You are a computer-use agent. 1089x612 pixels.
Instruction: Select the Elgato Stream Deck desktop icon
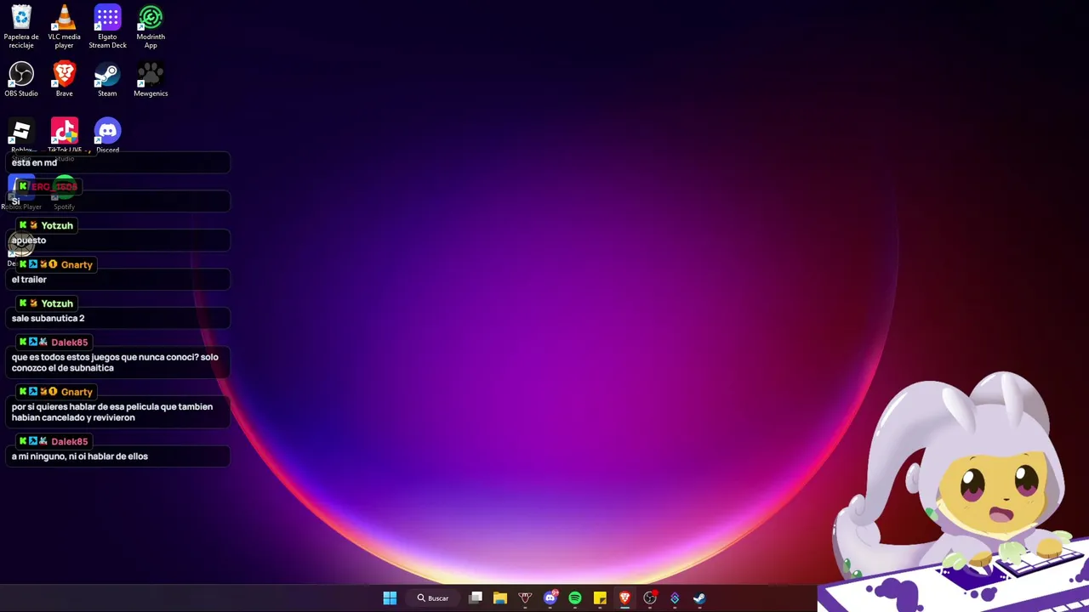point(107,26)
